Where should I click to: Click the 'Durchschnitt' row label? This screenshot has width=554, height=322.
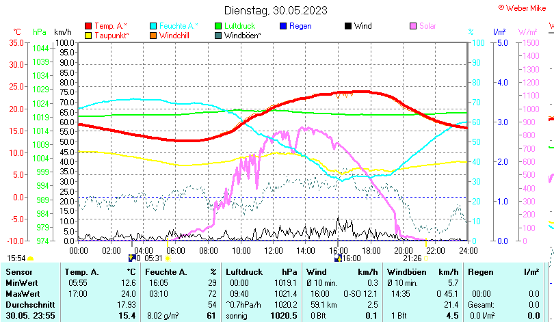point(30,305)
